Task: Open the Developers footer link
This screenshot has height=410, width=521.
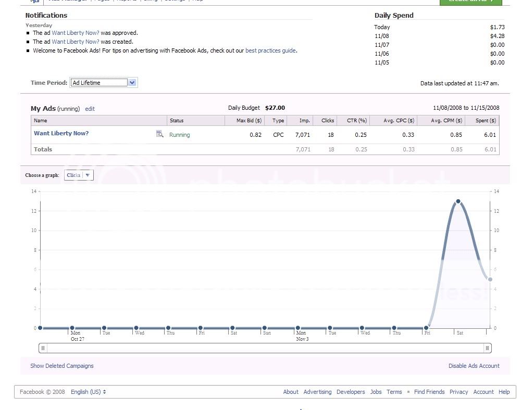Action: click(351, 392)
